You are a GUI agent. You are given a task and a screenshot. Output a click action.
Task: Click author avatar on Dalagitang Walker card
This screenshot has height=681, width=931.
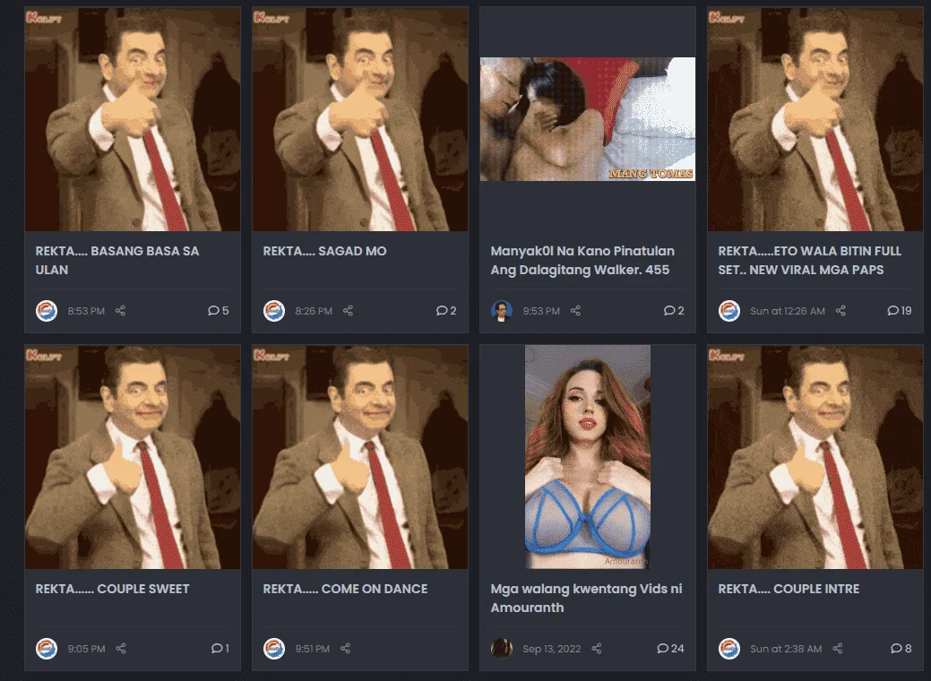click(x=502, y=311)
